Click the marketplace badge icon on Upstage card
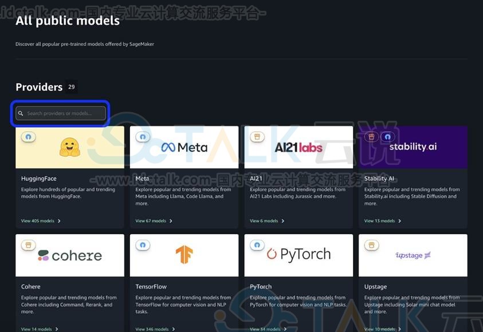 coord(371,245)
